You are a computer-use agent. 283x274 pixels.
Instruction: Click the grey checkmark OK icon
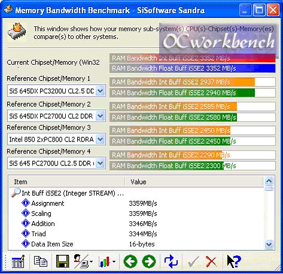click(x=193, y=261)
